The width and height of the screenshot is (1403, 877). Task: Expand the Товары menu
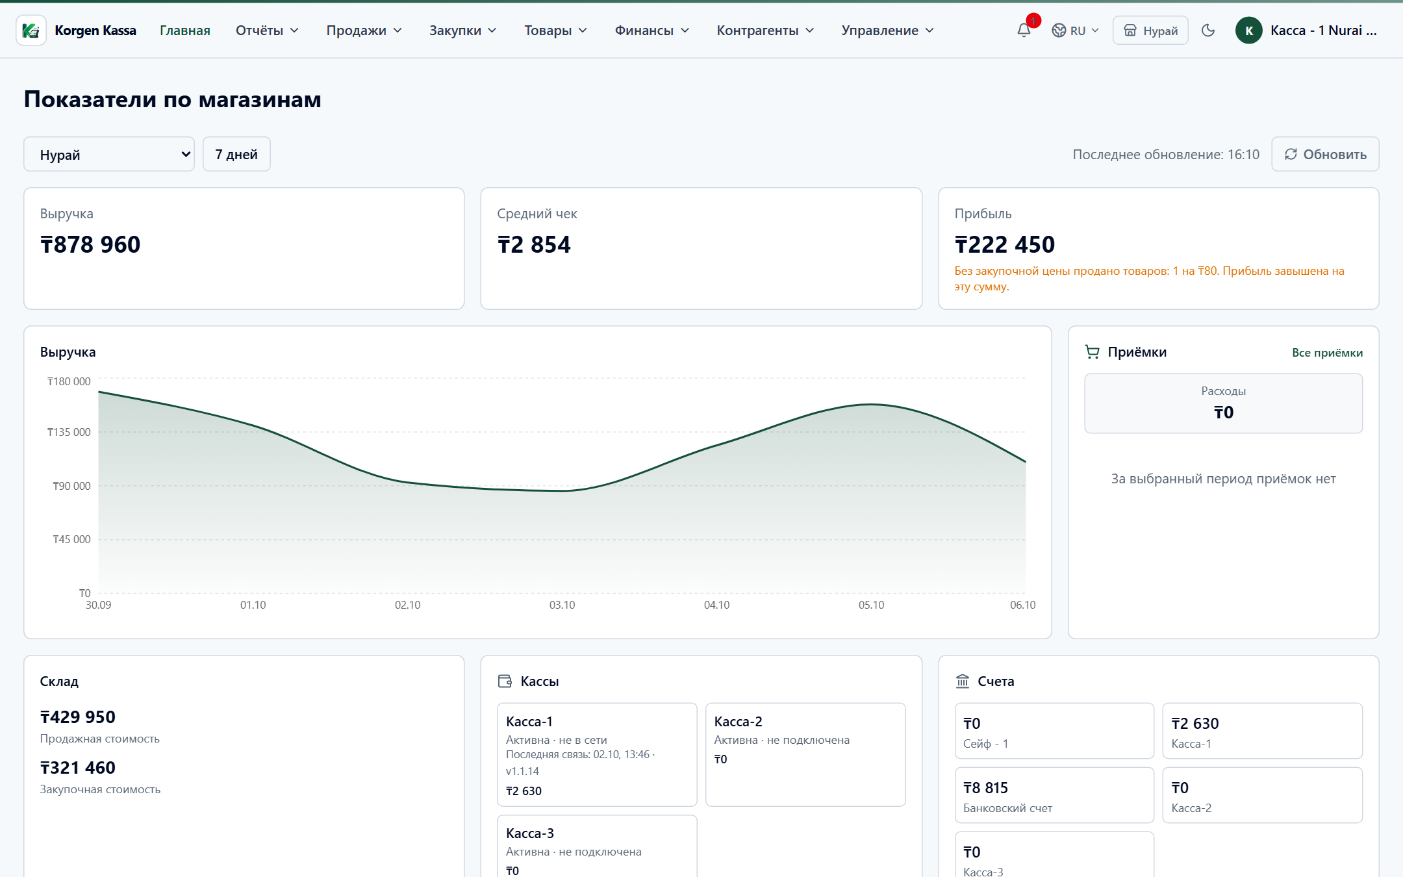555,31
